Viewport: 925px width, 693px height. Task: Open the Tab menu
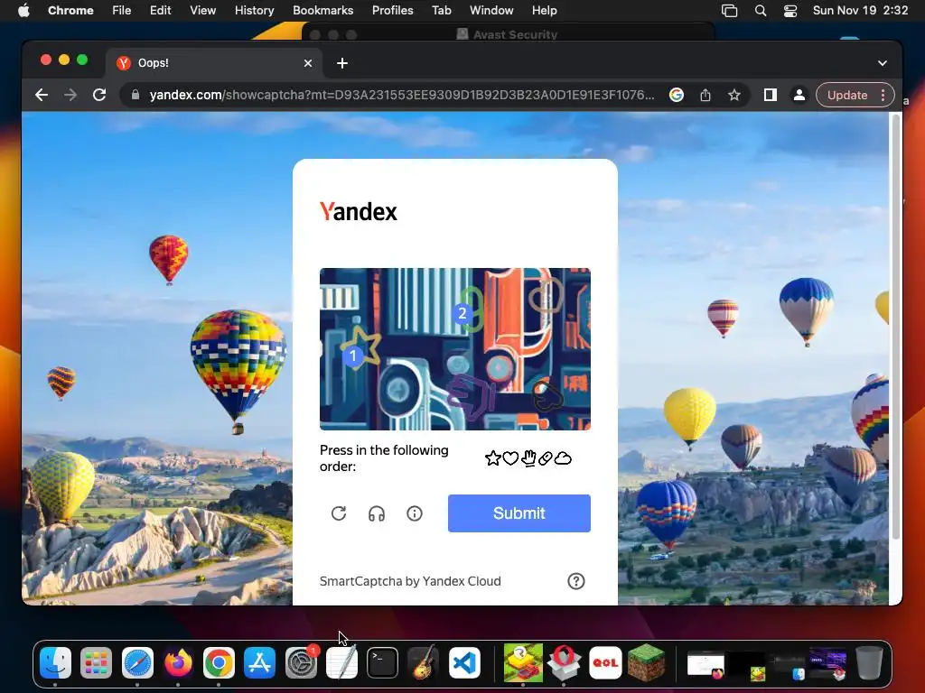(441, 11)
